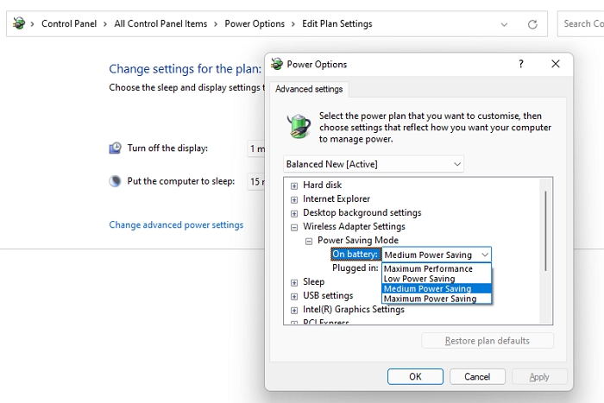Expand the Internet Explorer tree node
The image size is (604, 403).
point(294,199)
